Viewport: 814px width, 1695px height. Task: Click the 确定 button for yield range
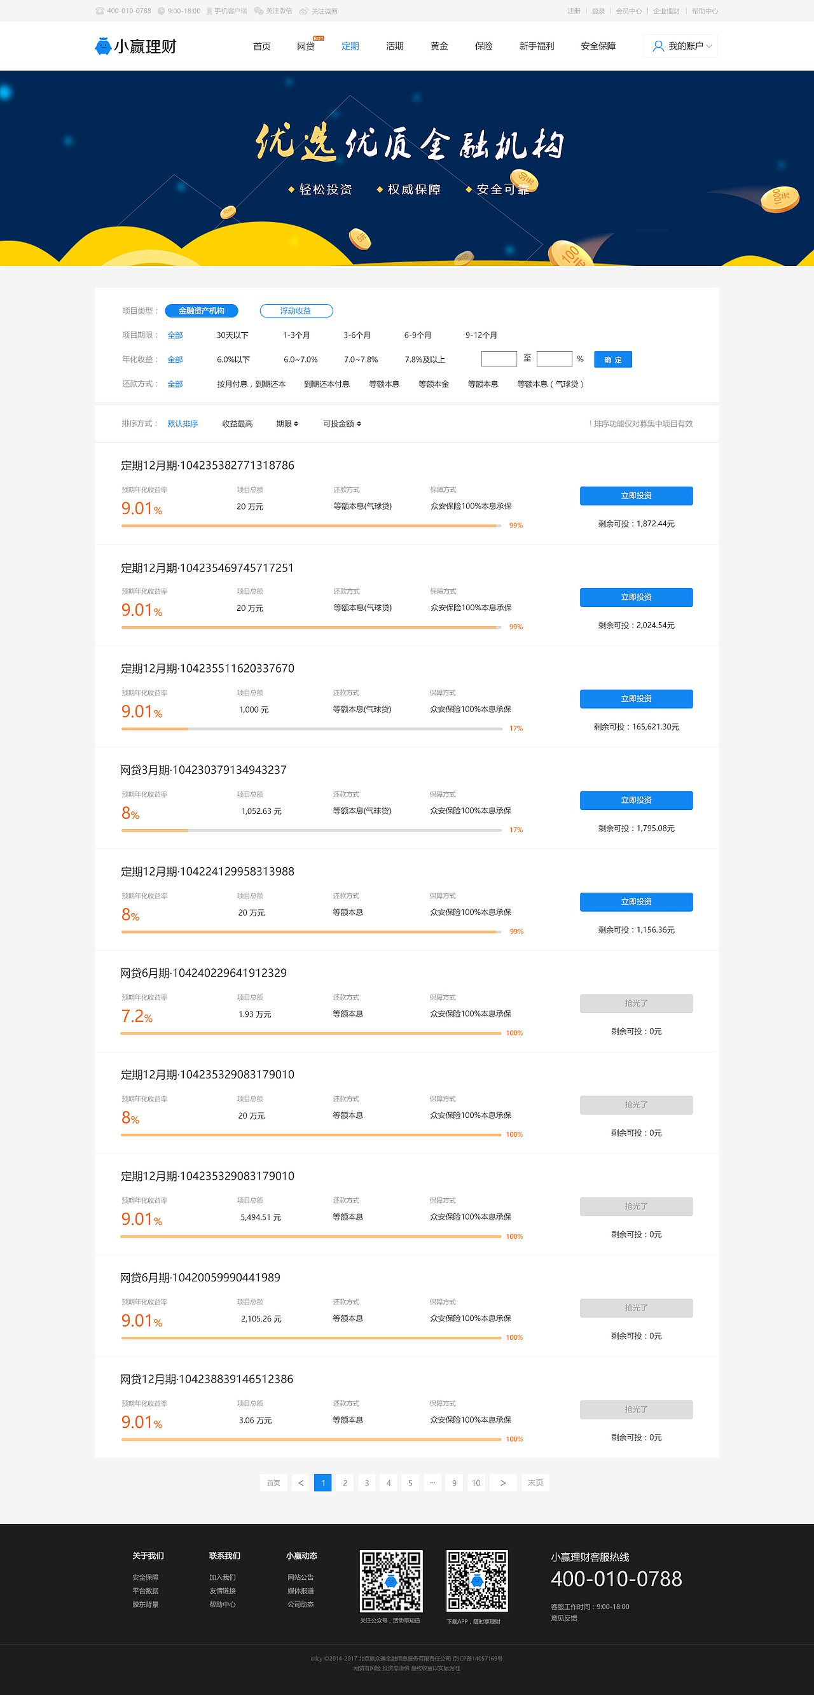[612, 359]
